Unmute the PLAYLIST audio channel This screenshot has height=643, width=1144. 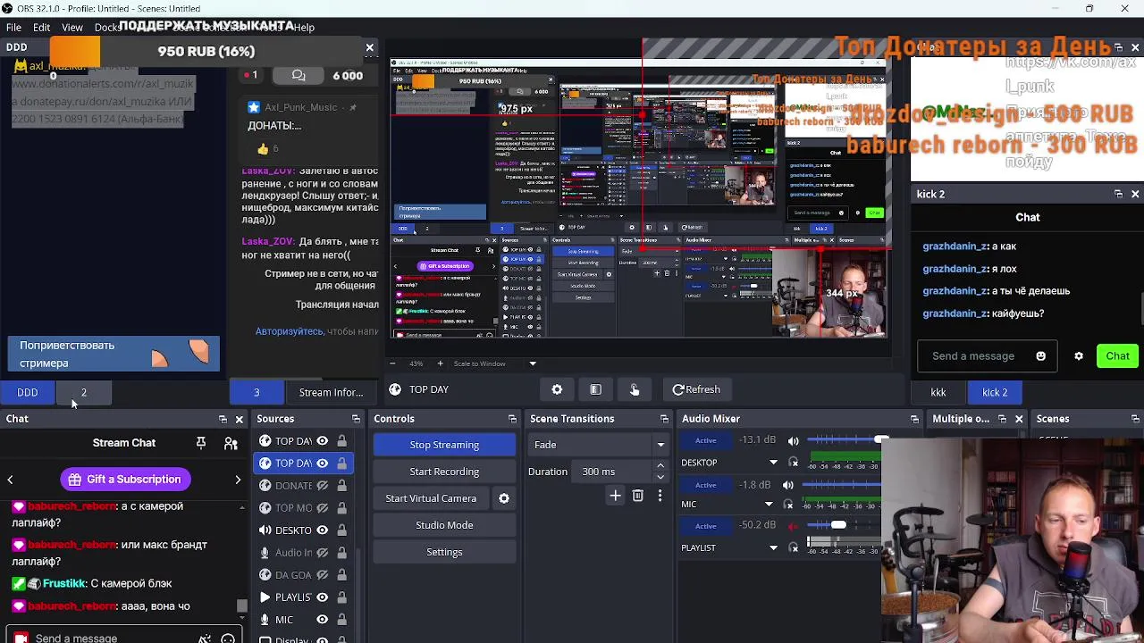pyautogui.click(x=793, y=526)
